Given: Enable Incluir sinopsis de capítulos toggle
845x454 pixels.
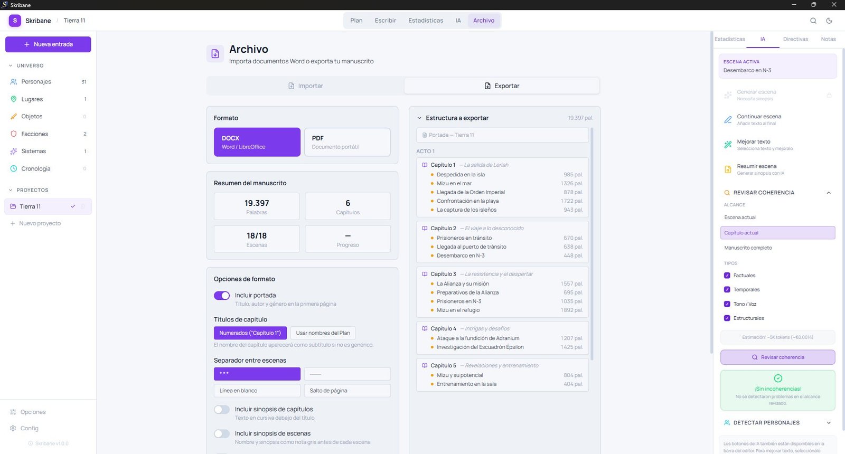Looking at the screenshot, I should click(x=222, y=410).
